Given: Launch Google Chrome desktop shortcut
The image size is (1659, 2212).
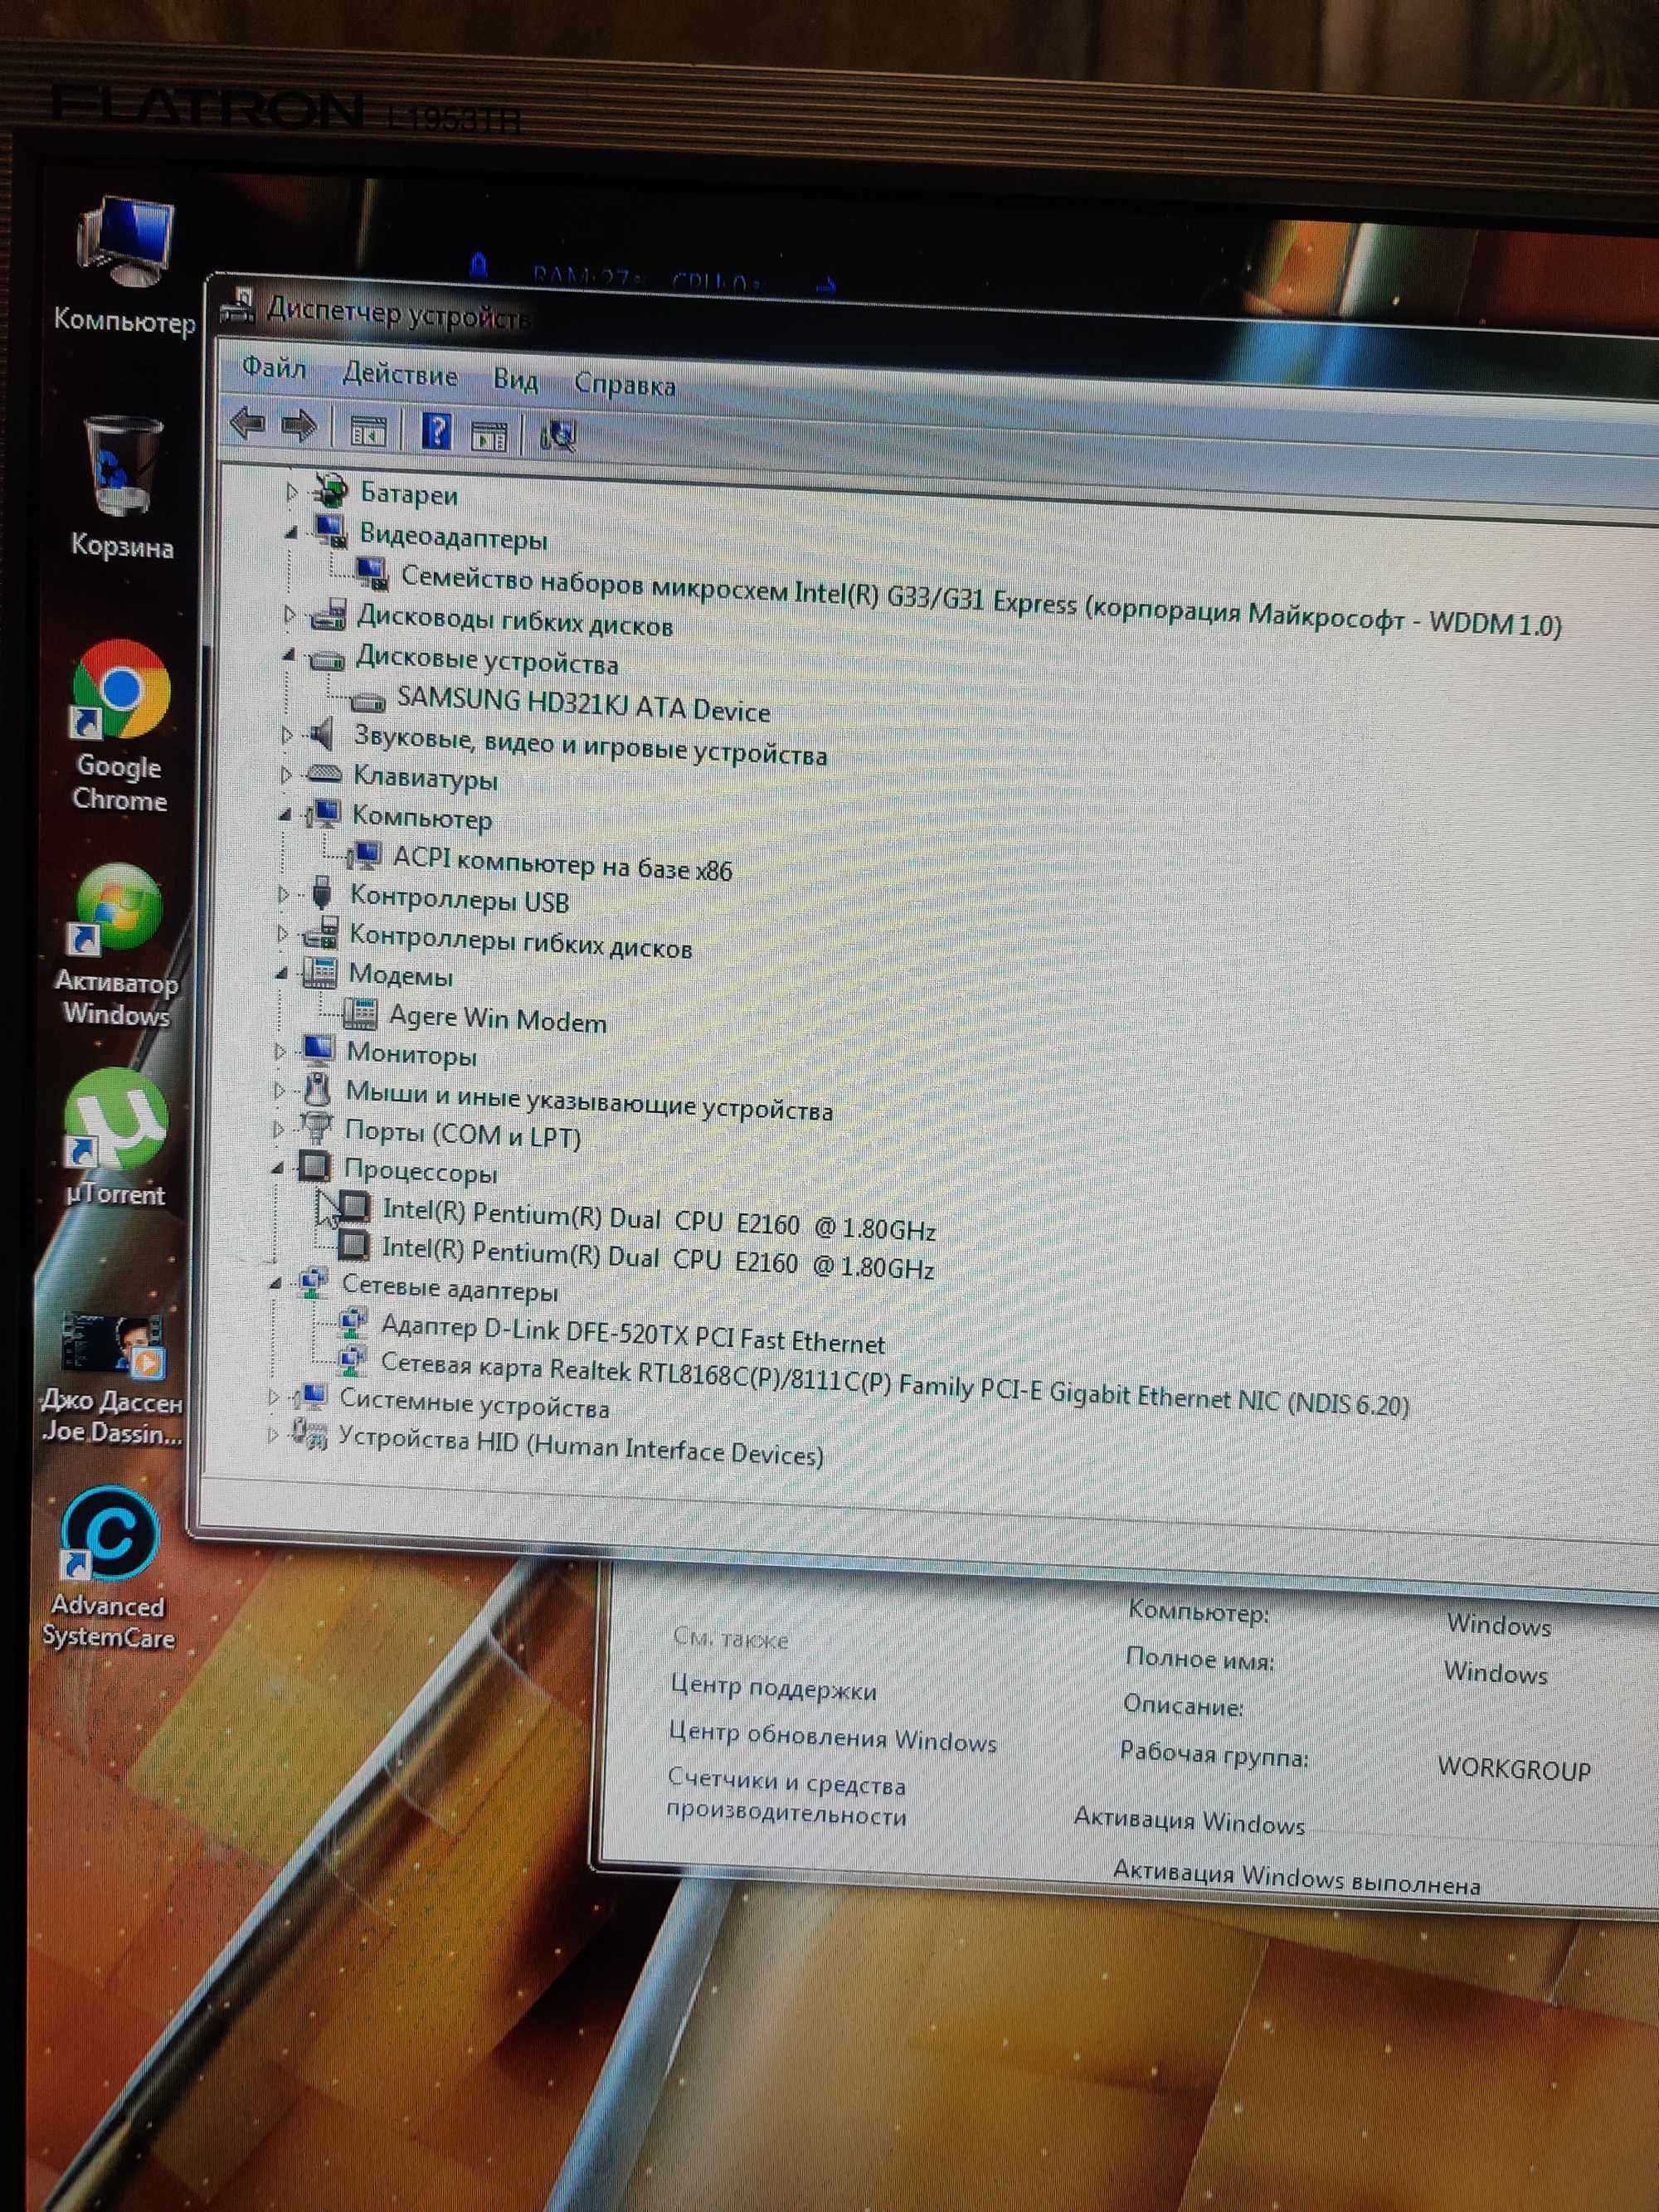Looking at the screenshot, I should tap(120, 726).
